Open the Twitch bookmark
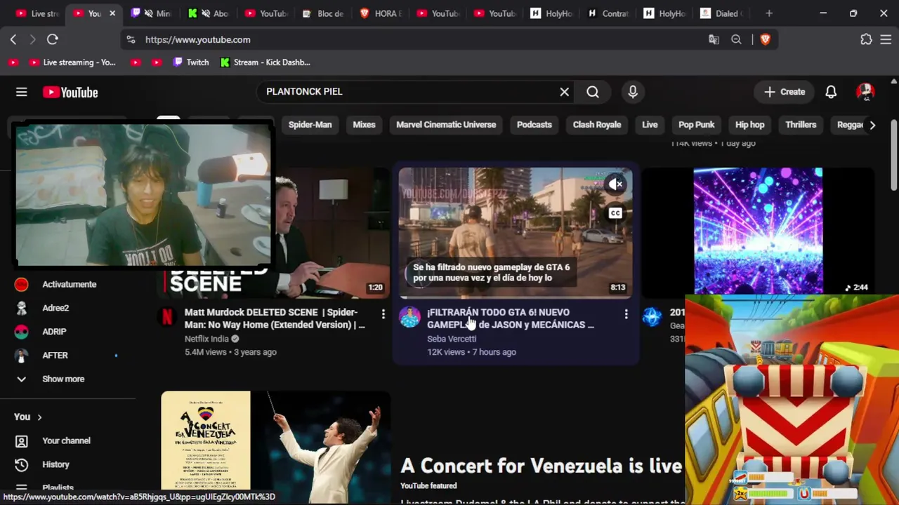The image size is (899, 505). (x=190, y=62)
